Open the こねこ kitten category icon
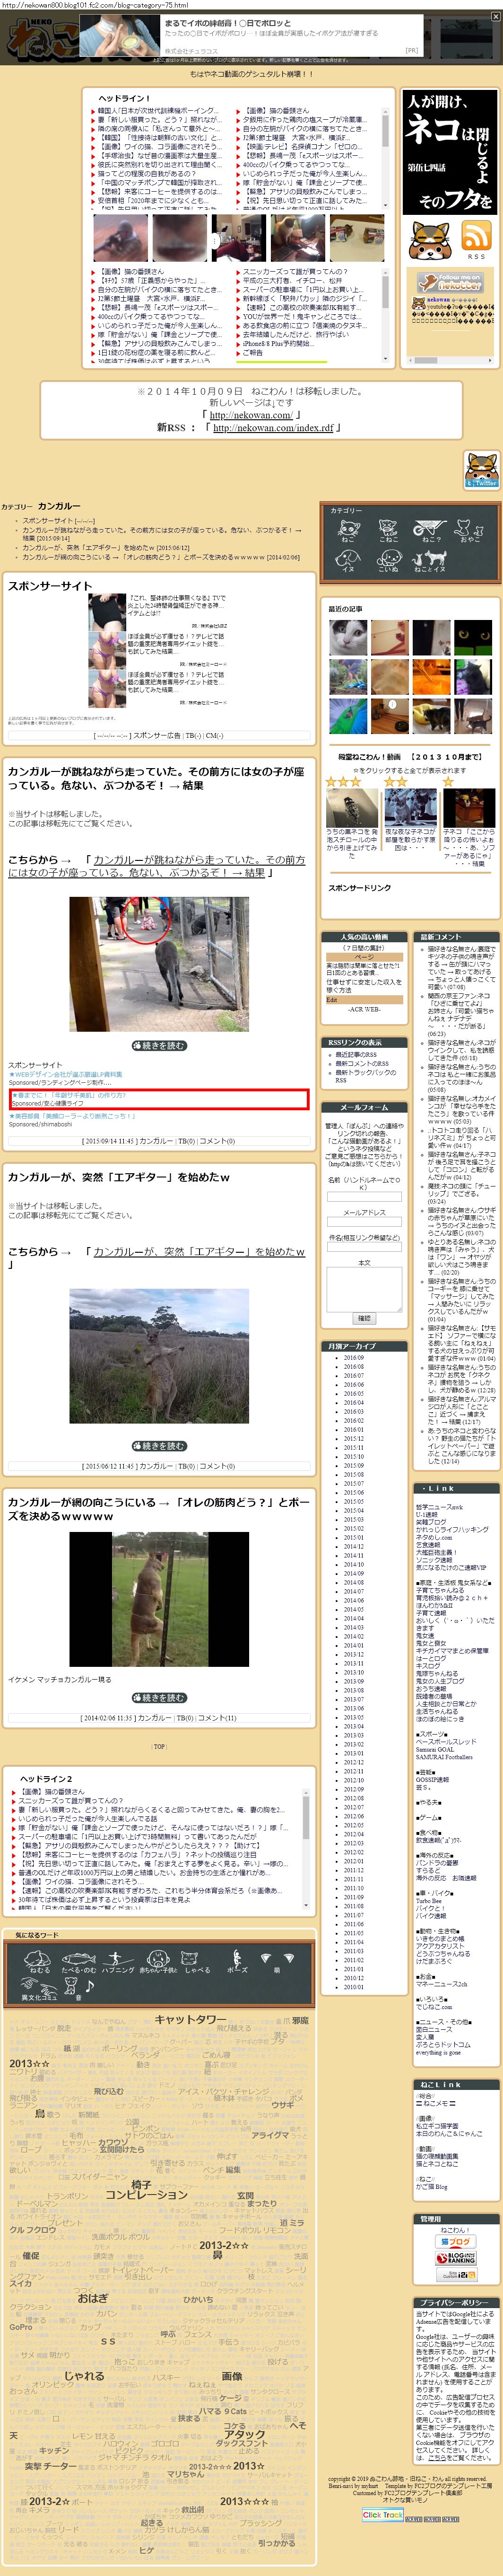The height and width of the screenshot is (2576, 503). click(x=388, y=530)
